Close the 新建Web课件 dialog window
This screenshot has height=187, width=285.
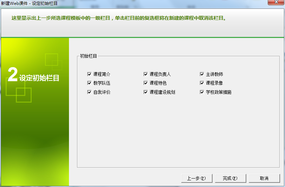276,3
